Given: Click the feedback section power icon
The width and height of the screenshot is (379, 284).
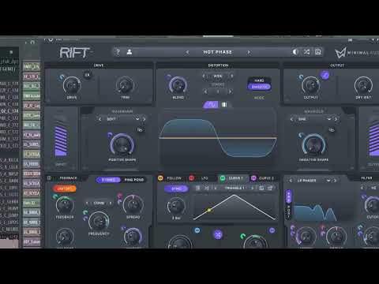Looking at the screenshot, I should coord(49,178).
